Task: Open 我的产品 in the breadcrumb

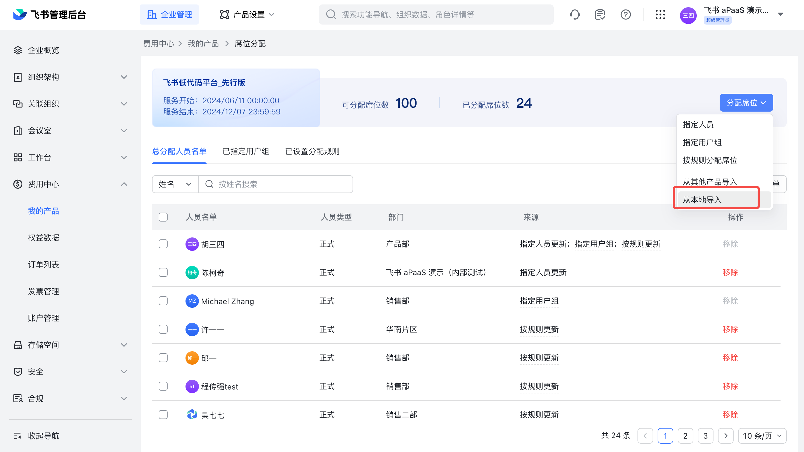Action: click(203, 44)
